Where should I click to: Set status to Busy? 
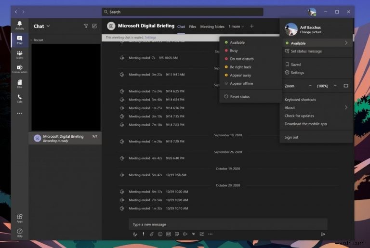click(x=234, y=51)
